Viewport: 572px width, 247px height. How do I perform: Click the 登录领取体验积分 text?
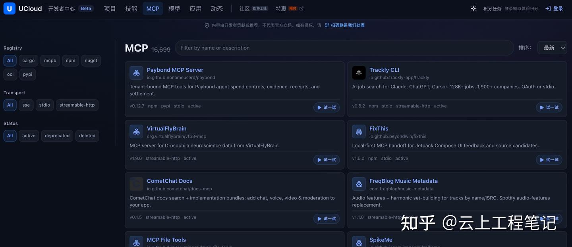pos(521,8)
